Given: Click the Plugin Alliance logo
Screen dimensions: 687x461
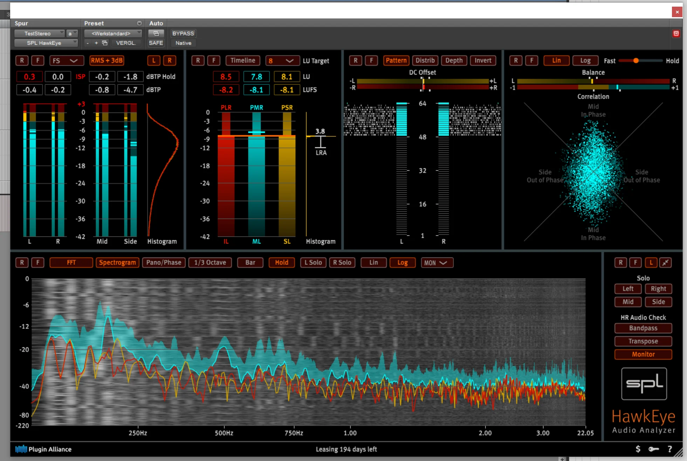Looking at the screenshot, I should click(x=43, y=449).
